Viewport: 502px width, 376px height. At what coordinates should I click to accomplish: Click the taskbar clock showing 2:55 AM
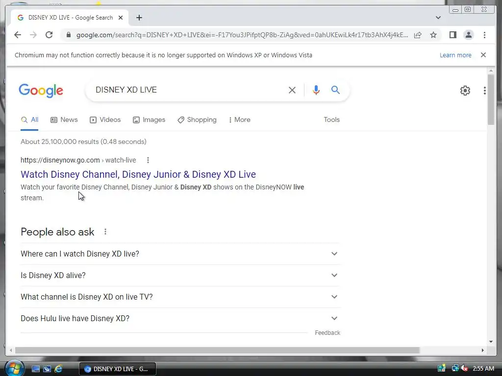[483, 368]
